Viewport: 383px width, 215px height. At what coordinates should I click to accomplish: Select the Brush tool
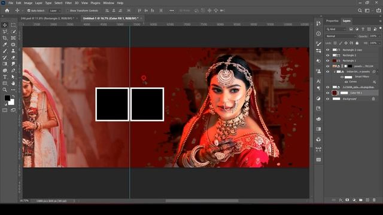(5, 51)
